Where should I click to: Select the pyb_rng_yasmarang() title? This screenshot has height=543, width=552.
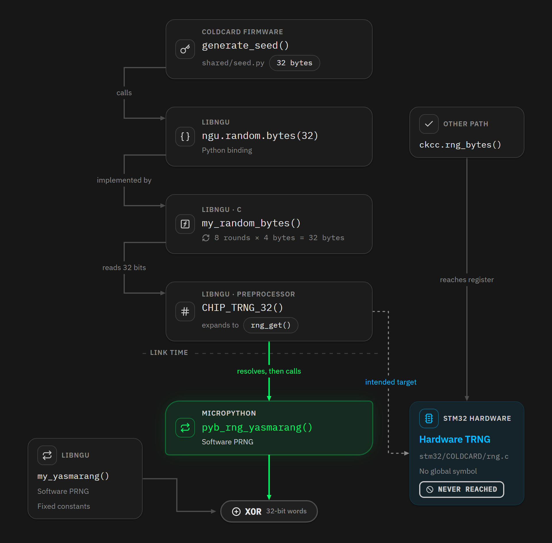(x=257, y=427)
